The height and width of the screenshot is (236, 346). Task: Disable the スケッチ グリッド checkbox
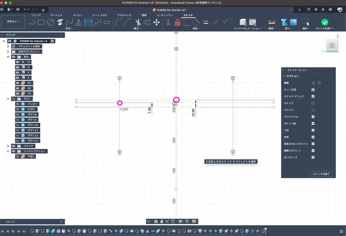click(313, 97)
